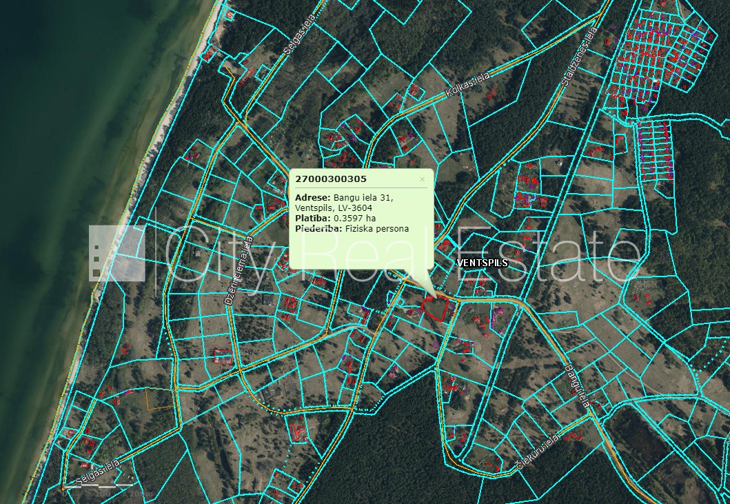This screenshot has height=504, width=730.
Task: Close the parcel info popup
Action: click(423, 179)
